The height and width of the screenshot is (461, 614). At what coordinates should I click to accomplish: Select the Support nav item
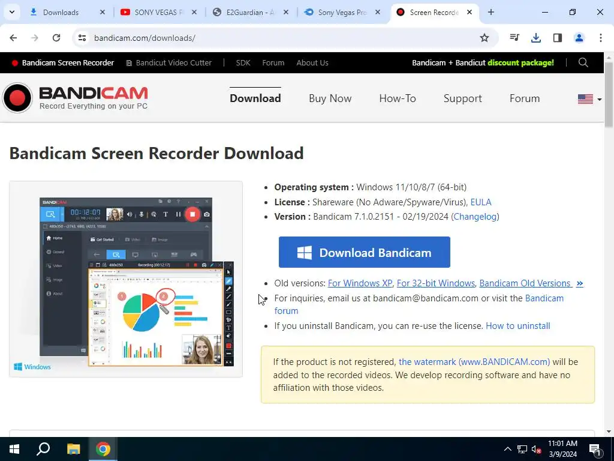[x=462, y=98]
